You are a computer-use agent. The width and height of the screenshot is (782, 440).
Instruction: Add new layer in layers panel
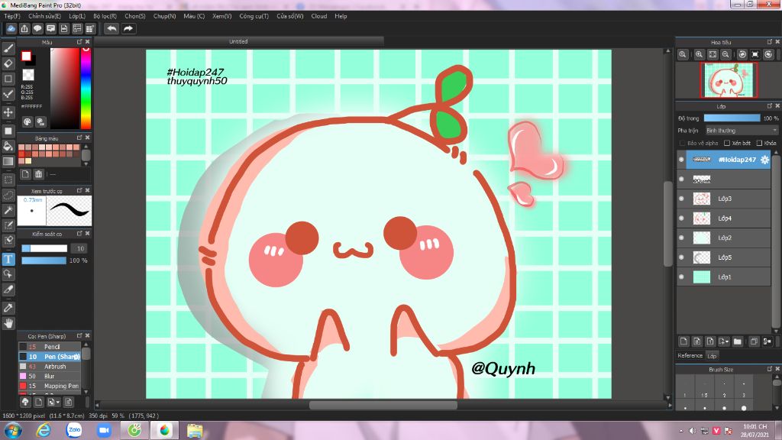pos(683,341)
